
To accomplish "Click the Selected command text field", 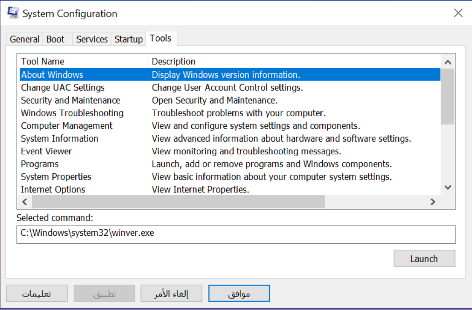I will (x=236, y=234).
